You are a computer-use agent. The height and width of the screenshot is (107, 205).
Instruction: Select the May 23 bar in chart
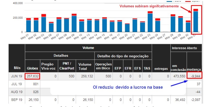pos(150,22)
